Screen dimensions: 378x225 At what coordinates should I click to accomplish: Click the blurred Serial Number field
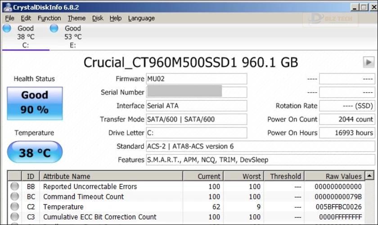[x=197, y=92]
